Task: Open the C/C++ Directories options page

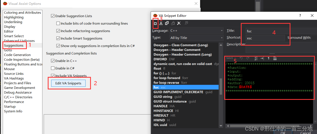Action: pyautogui.click(x=18, y=97)
